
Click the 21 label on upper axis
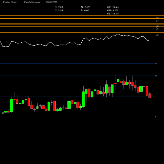(157, 21)
